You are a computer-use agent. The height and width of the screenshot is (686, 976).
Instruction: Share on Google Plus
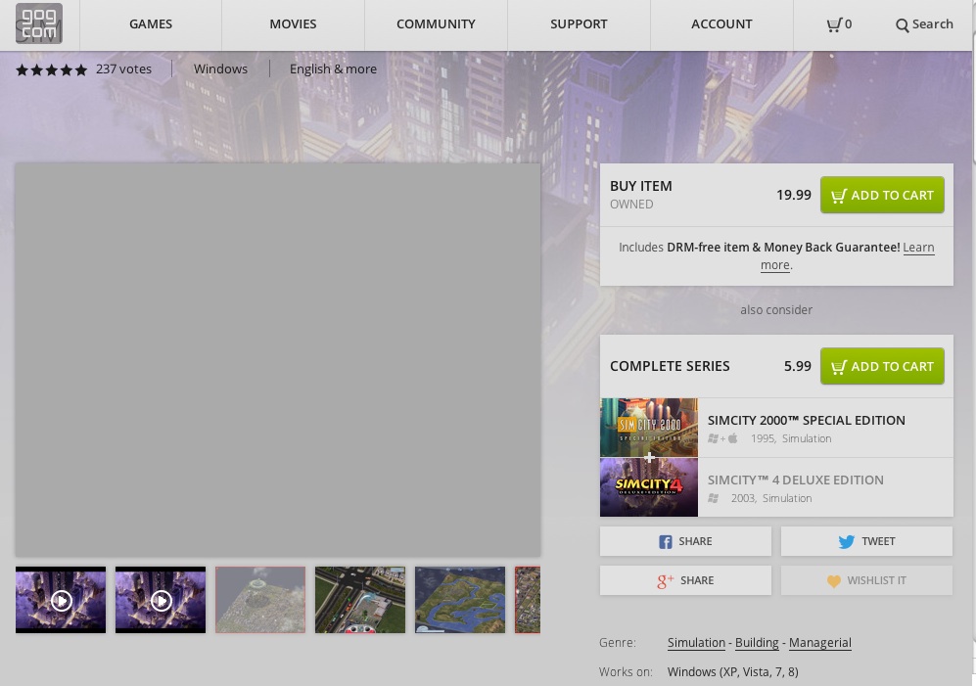[x=685, y=580]
